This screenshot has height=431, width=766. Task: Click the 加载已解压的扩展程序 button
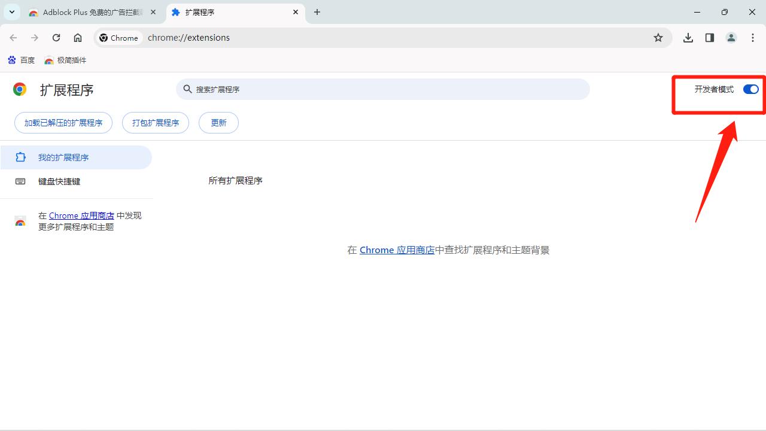(63, 122)
